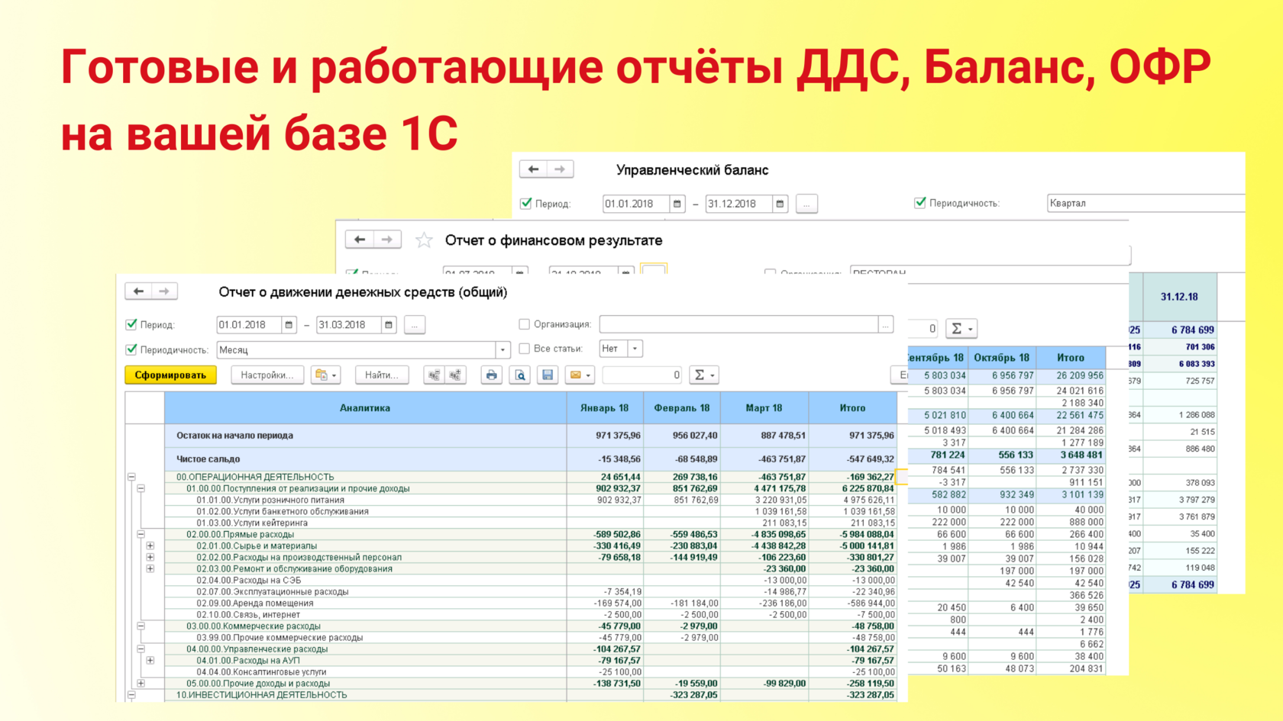Click back arrow in cash flow report
Screen dimensions: 1283x721
(138, 291)
